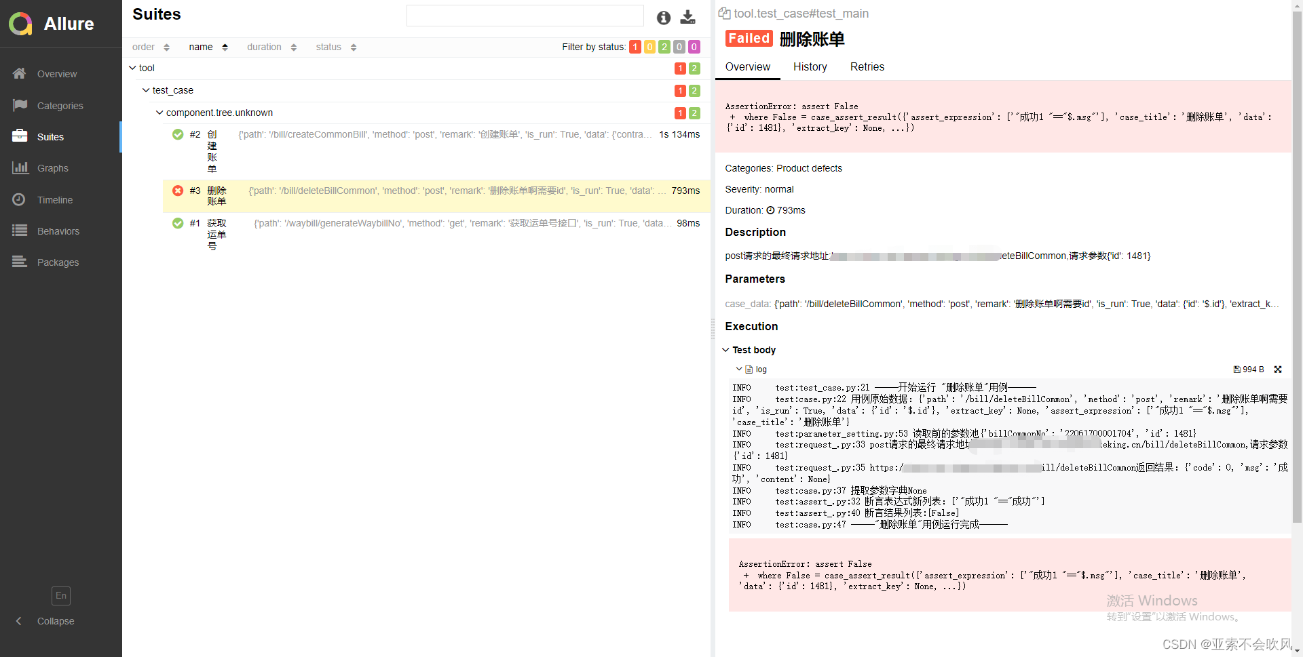Click the Failed status label
The height and width of the screenshot is (657, 1303).
click(749, 39)
